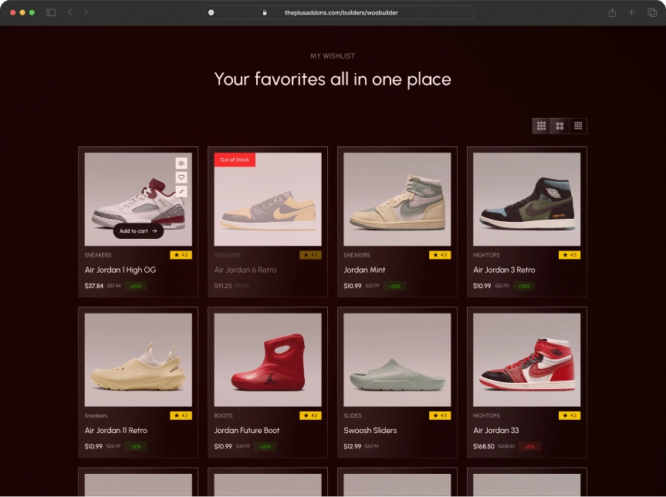This screenshot has height=497, width=666.
Task: Select the compare icon on Air Jordan 1 card
Action: click(x=181, y=192)
